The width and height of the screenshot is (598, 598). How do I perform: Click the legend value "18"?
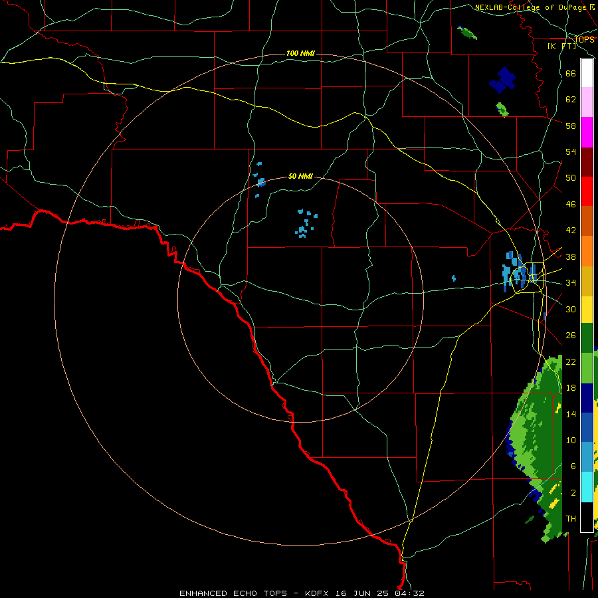click(571, 388)
